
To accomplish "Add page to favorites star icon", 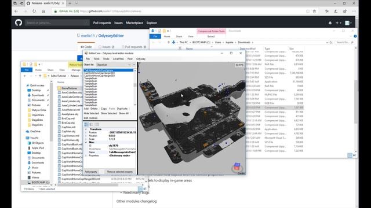I will [x=314, y=11].
